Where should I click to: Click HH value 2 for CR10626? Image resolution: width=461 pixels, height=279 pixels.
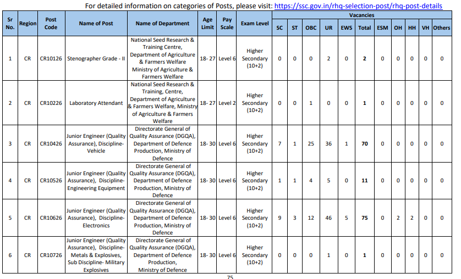click(x=412, y=218)
